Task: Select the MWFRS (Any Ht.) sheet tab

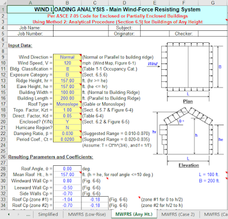Action: (134, 214)
